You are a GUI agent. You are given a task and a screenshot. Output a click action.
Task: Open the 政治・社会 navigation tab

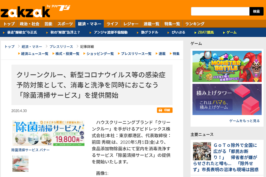30,24
